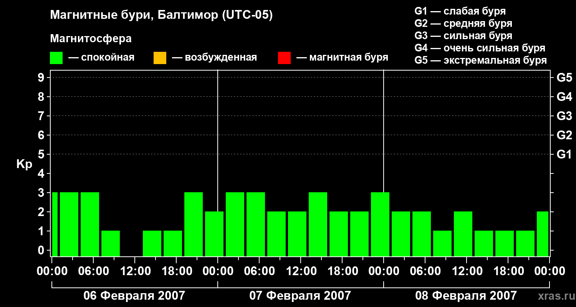This screenshot has width=576, height=307.
Task: Click the Kp 1 bar around 18:00 on 08 Февраля
Action: (505, 243)
